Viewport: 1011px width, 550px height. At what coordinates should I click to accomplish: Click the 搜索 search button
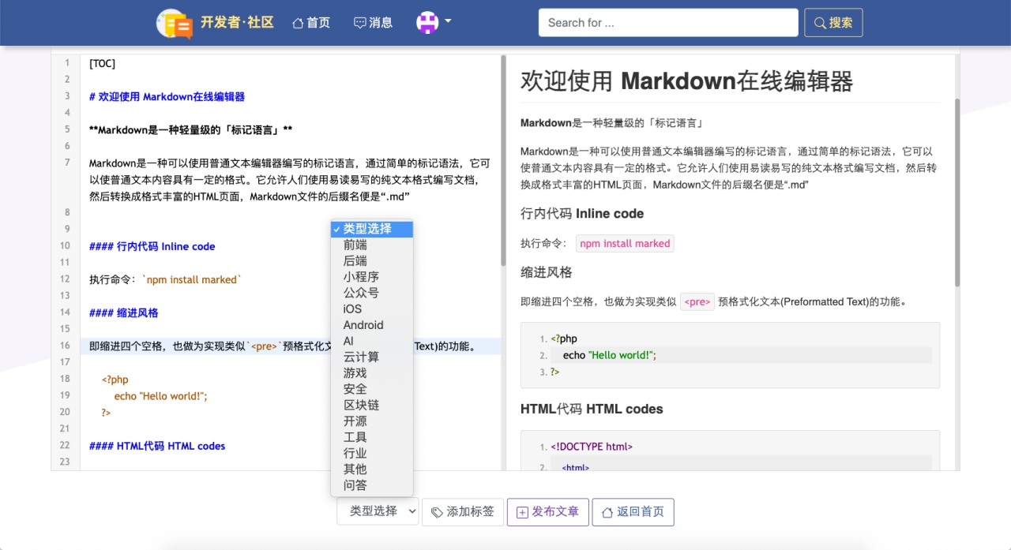(833, 23)
